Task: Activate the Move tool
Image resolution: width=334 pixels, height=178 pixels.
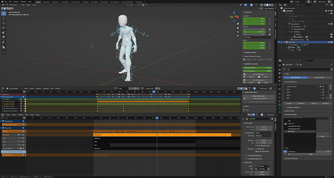Action: pos(3,23)
